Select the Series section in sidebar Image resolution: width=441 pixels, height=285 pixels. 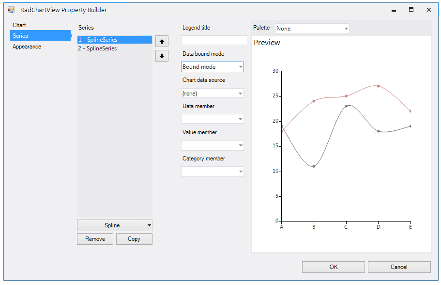click(21, 35)
